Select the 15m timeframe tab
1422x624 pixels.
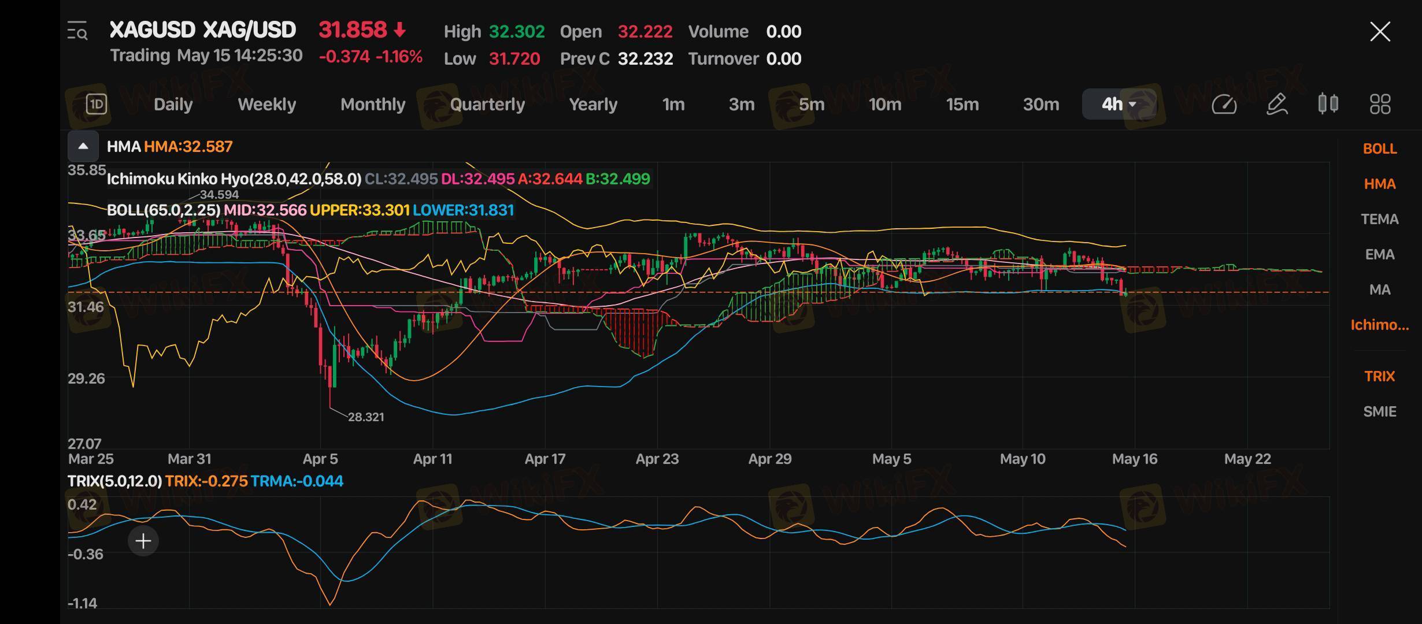(x=962, y=105)
